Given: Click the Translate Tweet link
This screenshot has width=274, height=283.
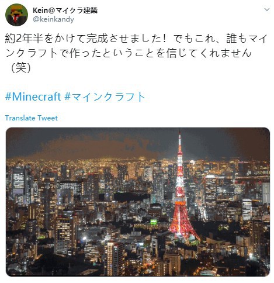Looking at the screenshot, I should [32, 118].
